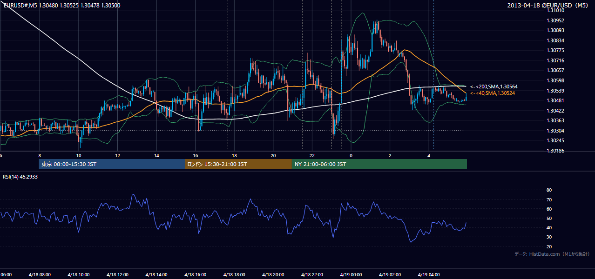Click price axis value 1.31010
The height and width of the screenshot is (279, 595).
555,10
